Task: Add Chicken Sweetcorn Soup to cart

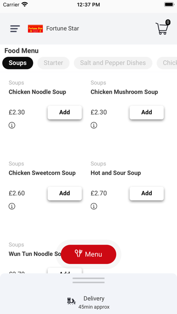Action: [x=65, y=193]
